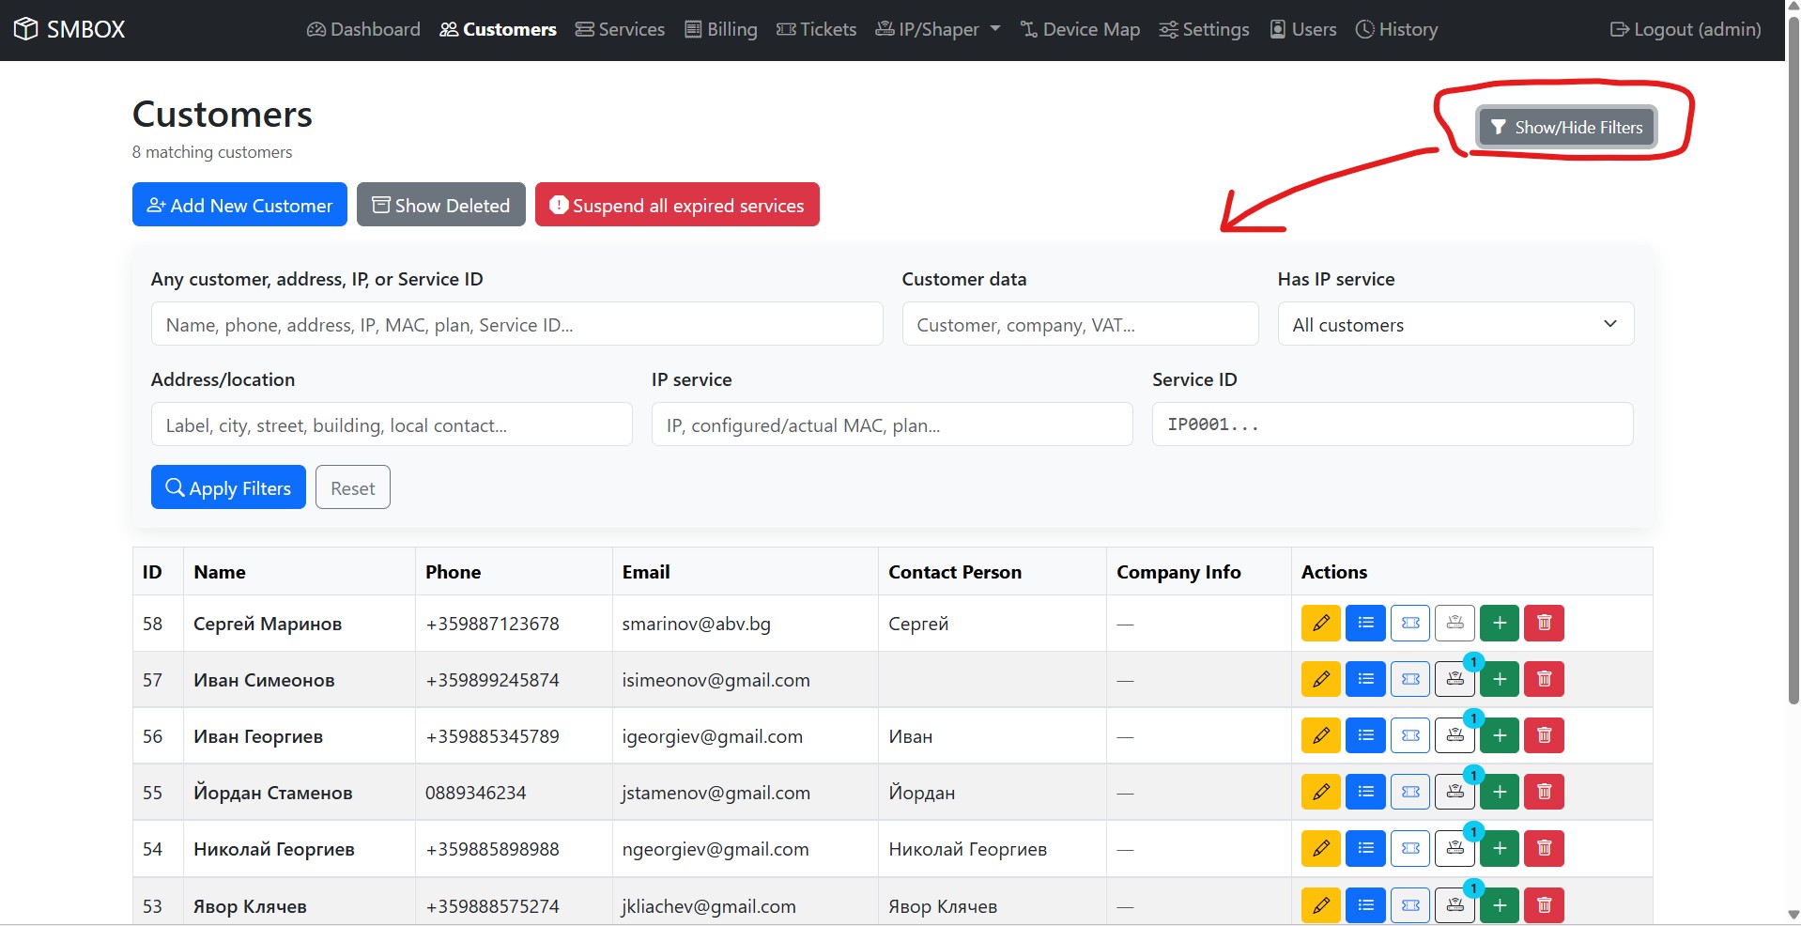Edit customer Йордан Стаменов

1320,792
